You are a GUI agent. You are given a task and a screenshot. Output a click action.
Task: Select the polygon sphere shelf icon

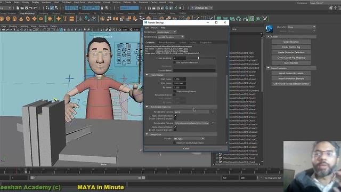tap(2, 19)
